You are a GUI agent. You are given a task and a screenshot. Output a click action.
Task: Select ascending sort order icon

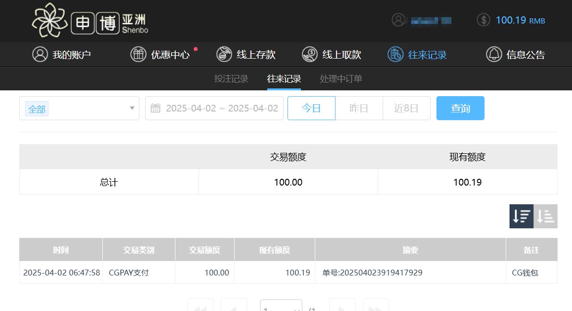546,216
